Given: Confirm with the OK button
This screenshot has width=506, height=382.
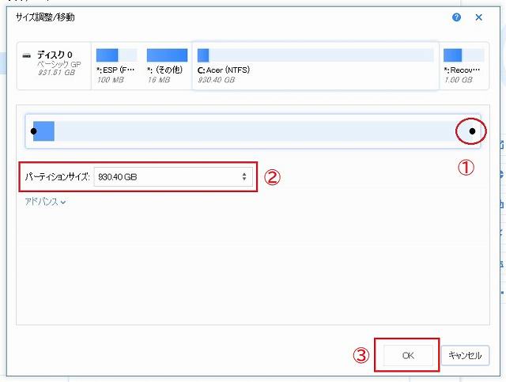Looking at the screenshot, I should coord(408,355).
